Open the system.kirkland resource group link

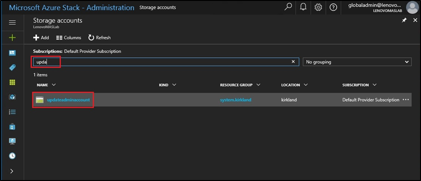click(236, 100)
